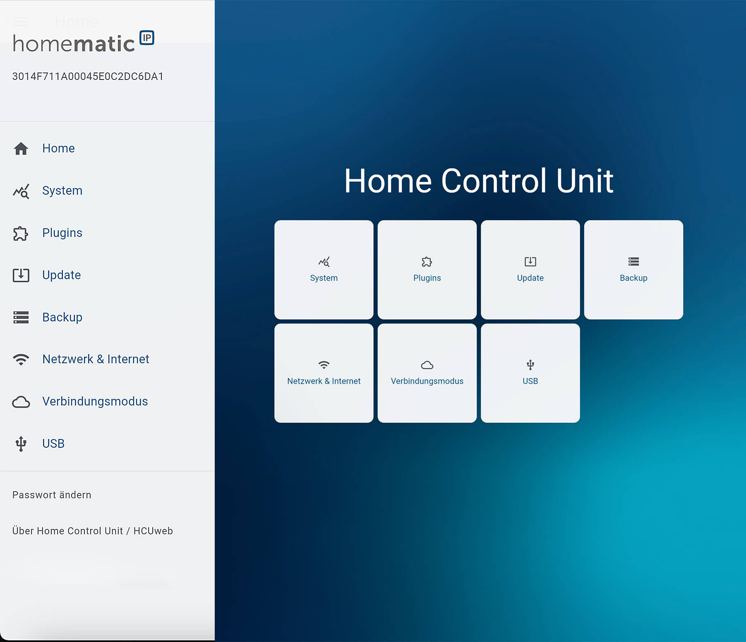Screen dimensions: 746x642
Task: Open the System dashboard tile label
Action: point(324,278)
